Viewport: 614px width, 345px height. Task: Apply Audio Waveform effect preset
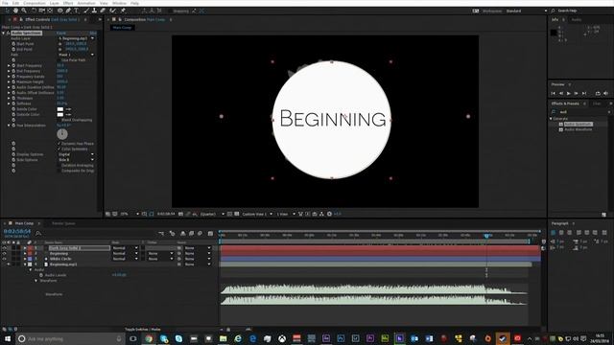[578, 129]
